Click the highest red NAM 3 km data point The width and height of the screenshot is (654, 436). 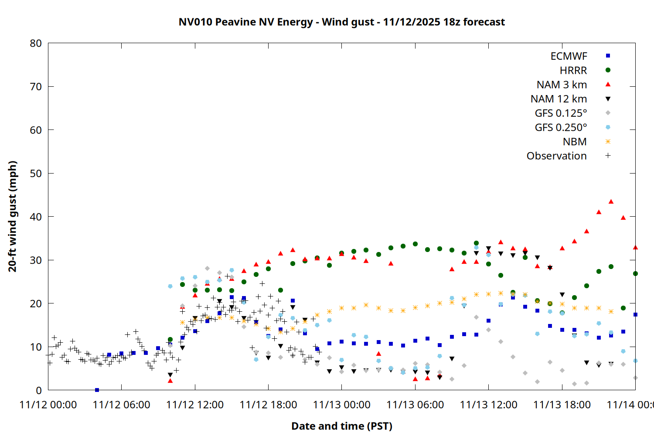tap(611, 201)
